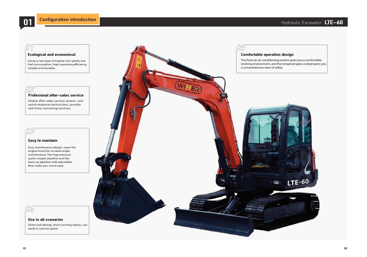Click the outlined '03' numeral above maintain box
Viewport: 367px width, 257px height.
[x=29, y=131]
